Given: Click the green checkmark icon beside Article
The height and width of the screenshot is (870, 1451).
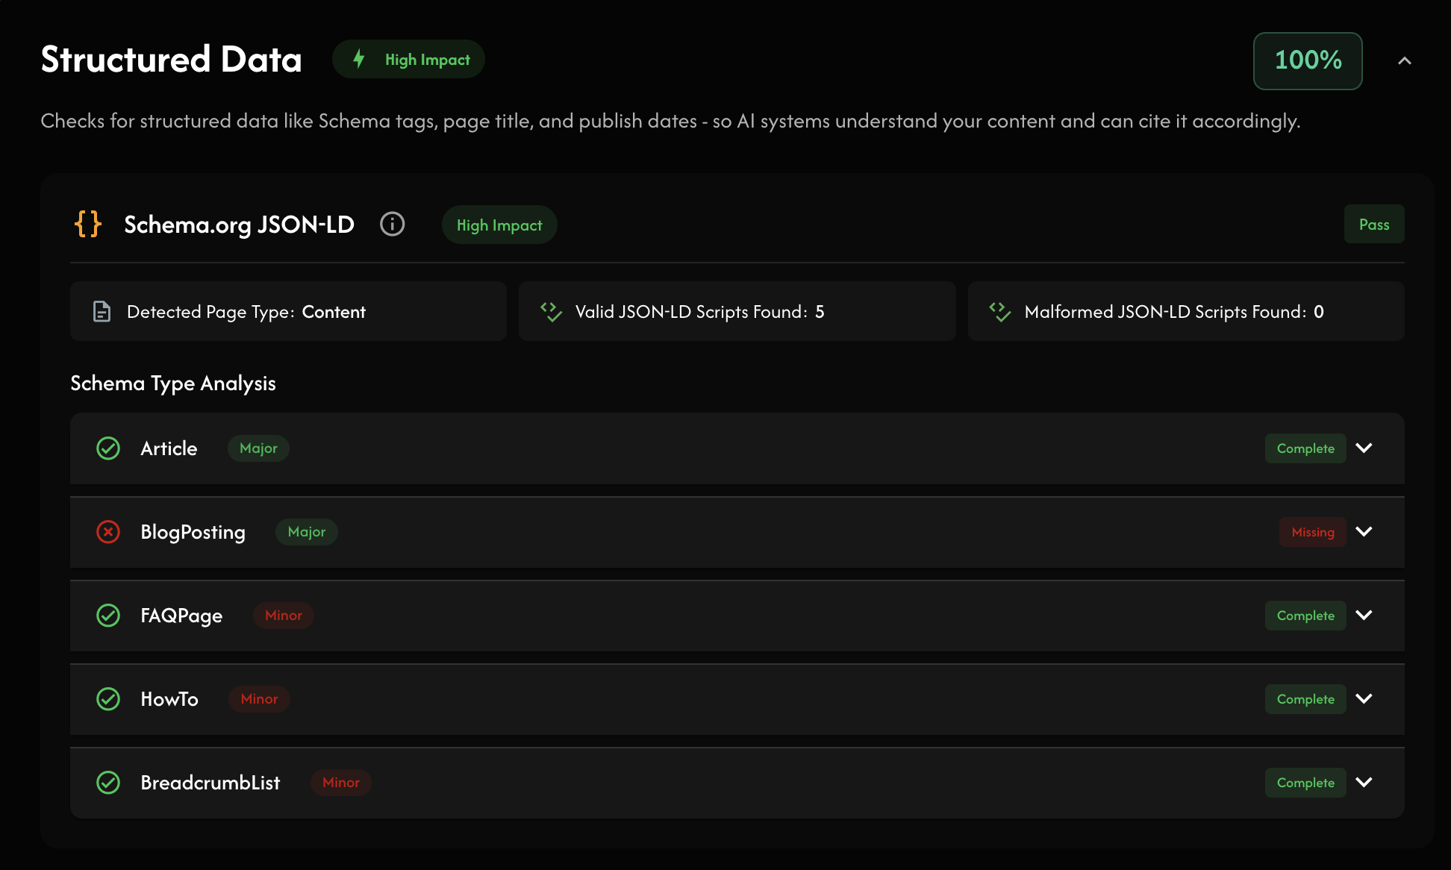Looking at the screenshot, I should tap(108, 448).
